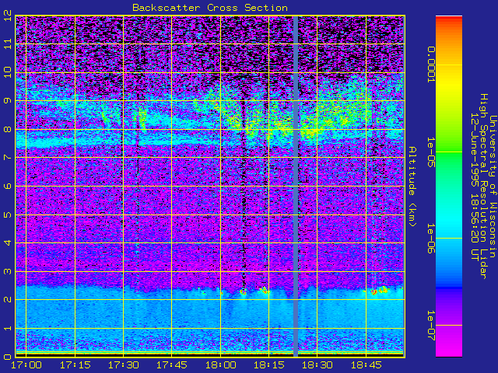
Task: Click the 'Backscatter Cross Section' title
Action: tap(210, 8)
